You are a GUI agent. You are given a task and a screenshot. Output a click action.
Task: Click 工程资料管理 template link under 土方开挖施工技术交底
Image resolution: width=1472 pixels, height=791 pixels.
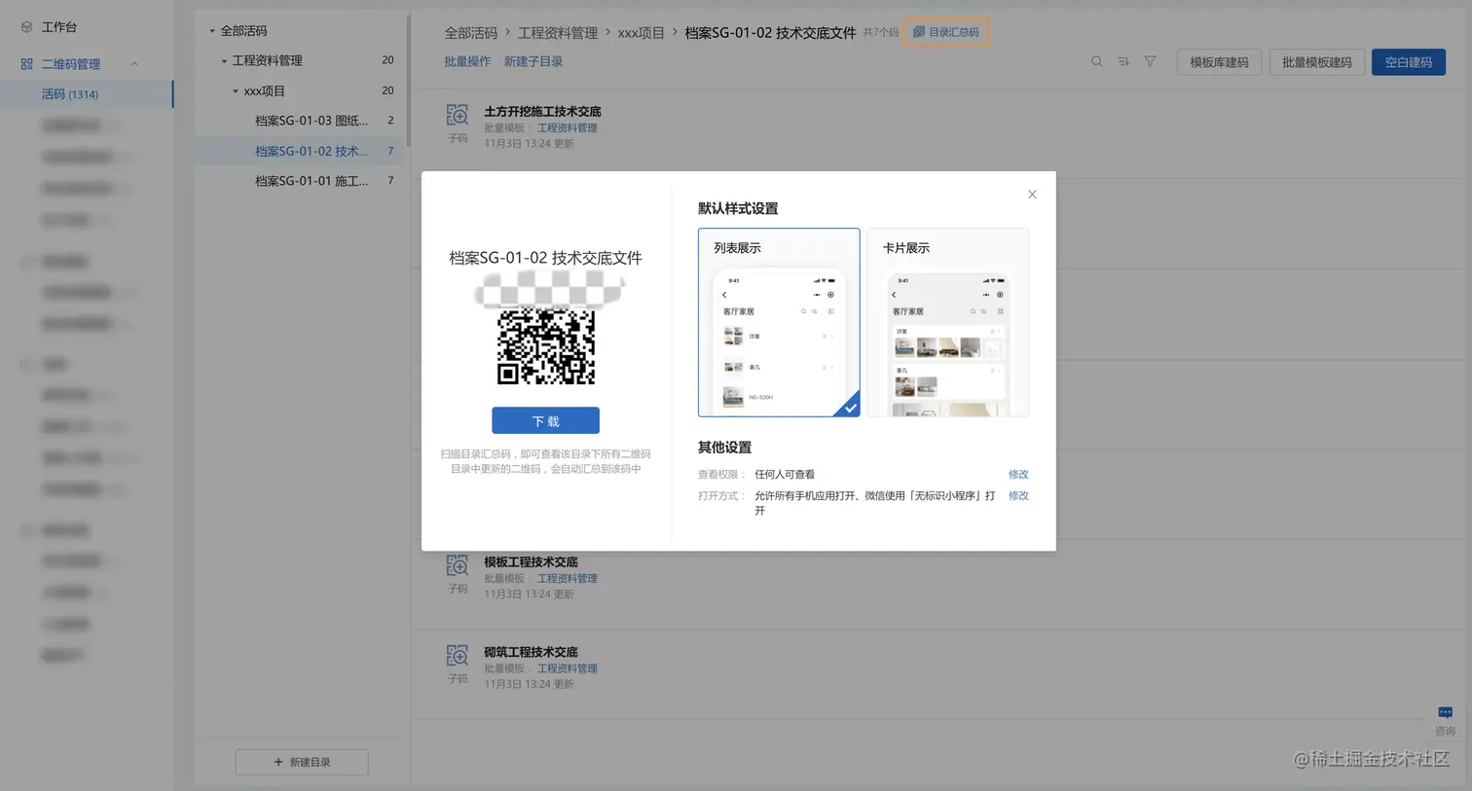click(x=568, y=127)
